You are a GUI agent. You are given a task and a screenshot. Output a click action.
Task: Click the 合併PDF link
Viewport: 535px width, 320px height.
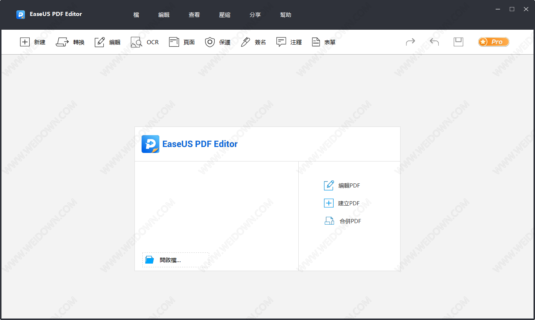click(x=343, y=221)
